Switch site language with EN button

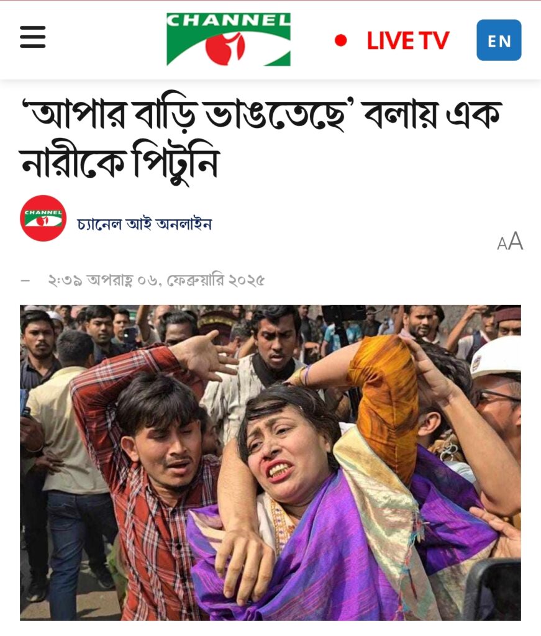click(x=499, y=40)
